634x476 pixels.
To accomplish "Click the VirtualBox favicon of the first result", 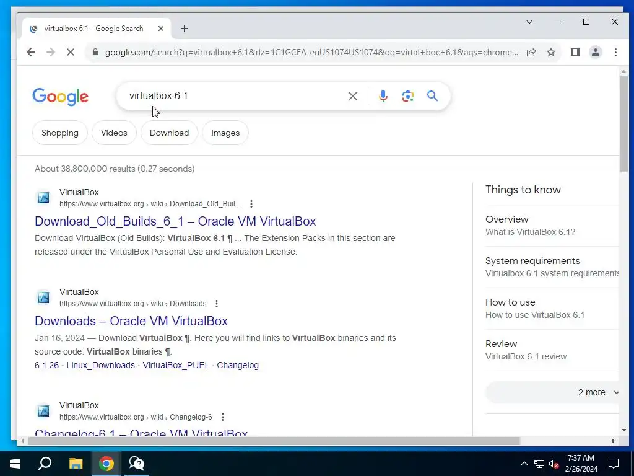I will pyautogui.click(x=43, y=198).
